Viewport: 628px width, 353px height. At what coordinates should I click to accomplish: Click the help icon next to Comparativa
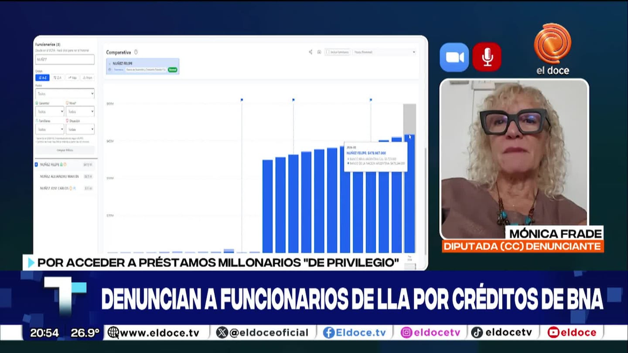pyautogui.click(x=136, y=52)
